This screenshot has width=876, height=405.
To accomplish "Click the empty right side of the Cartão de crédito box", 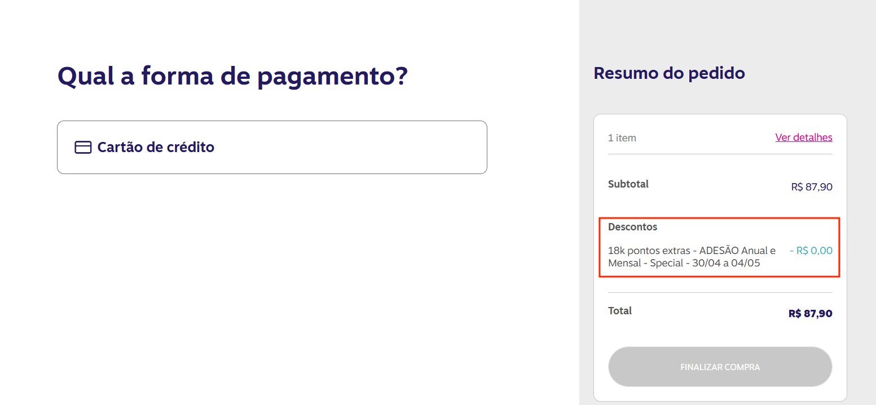I will coord(367,148).
